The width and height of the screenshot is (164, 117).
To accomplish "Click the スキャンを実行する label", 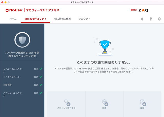I will point(66,108).
